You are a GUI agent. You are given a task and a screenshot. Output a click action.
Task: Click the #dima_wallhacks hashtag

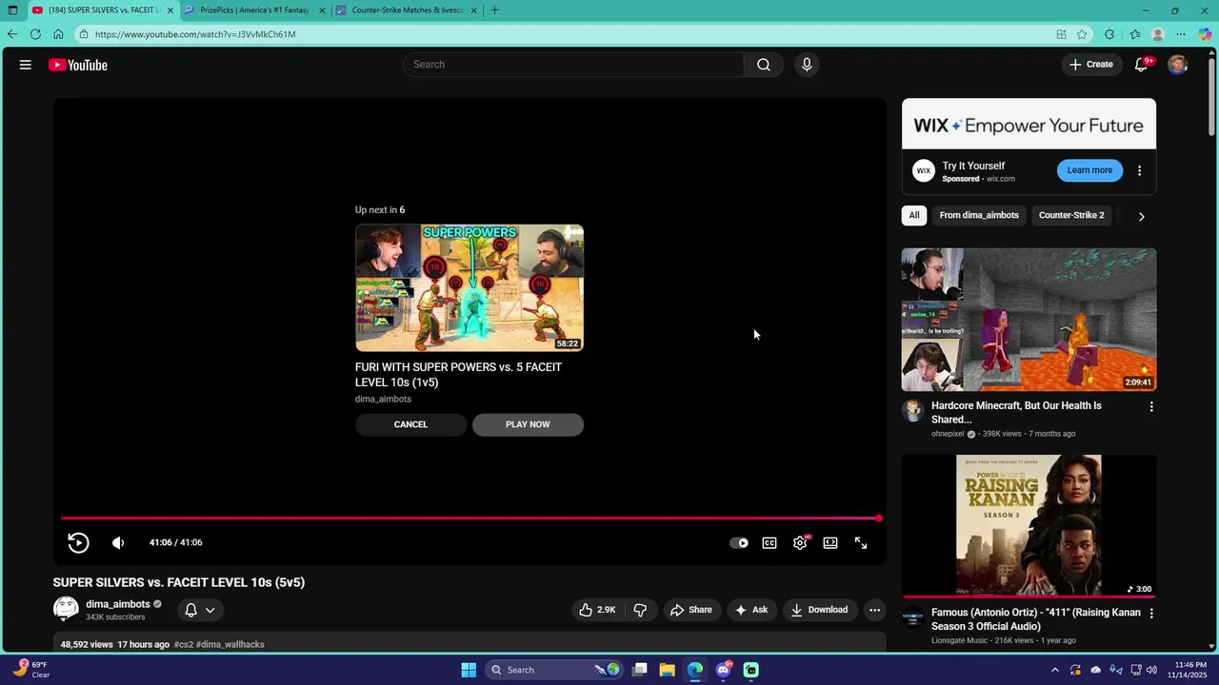tap(230, 644)
